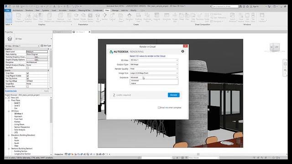Open Visibility/Graphics tool in the ribbon
This screenshot has width=292, height=164.
click(28, 17)
